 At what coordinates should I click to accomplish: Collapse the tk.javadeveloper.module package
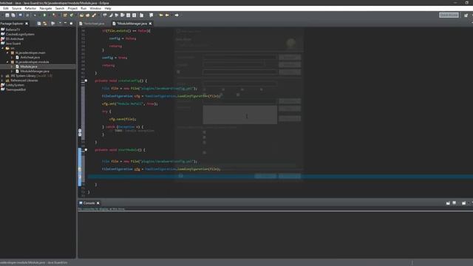(x=7, y=62)
